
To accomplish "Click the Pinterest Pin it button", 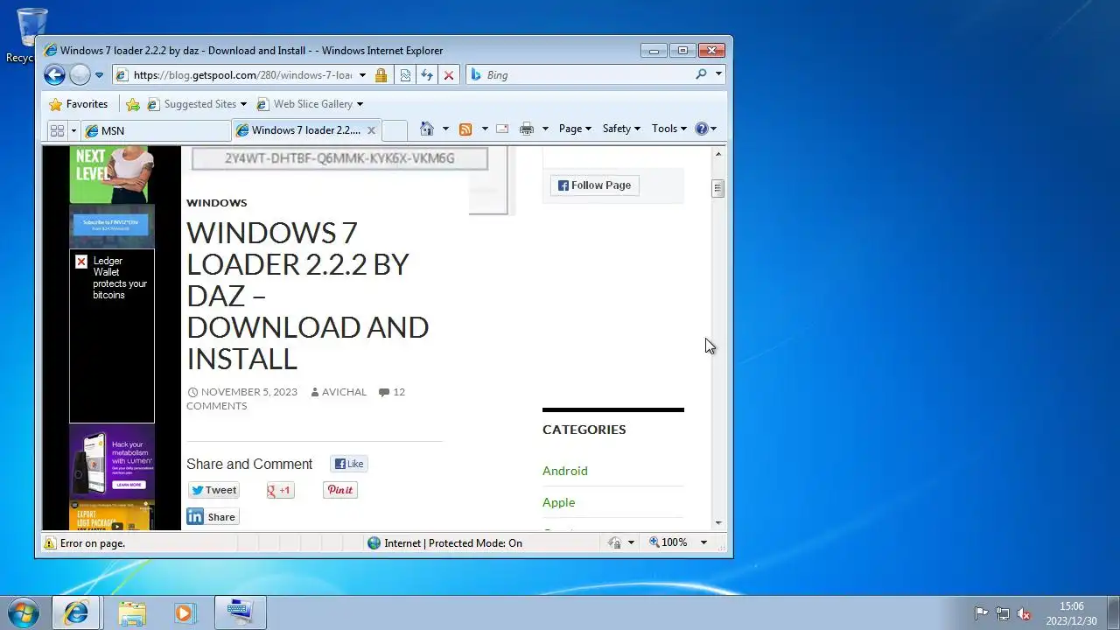I will click(339, 490).
